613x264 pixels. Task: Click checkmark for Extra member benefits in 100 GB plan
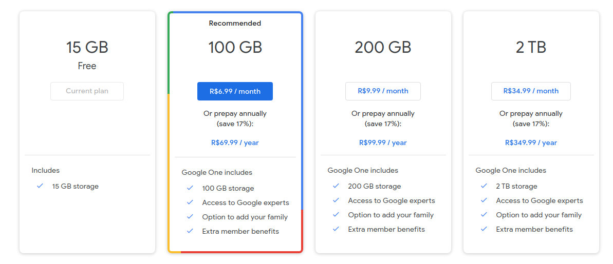tap(190, 231)
